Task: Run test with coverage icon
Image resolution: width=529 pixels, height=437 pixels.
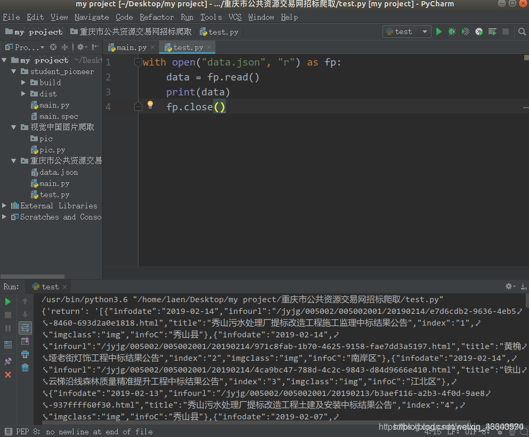Action: point(466,32)
